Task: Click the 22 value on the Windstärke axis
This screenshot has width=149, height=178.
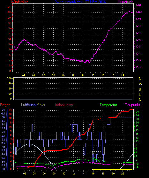Action: pyautogui.click(x=9, y=12)
